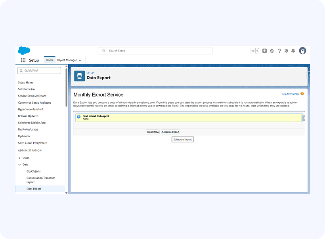Open the Object Manager tab
The height and width of the screenshot is (239, 325).
(x=67, y=60)
